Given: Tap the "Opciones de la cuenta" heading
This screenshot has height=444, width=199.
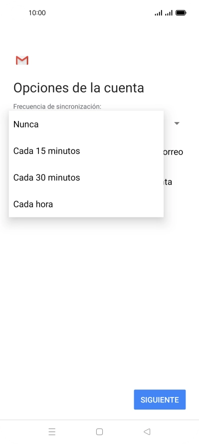Looking at the screenshot, I should (x=79, y=88).
